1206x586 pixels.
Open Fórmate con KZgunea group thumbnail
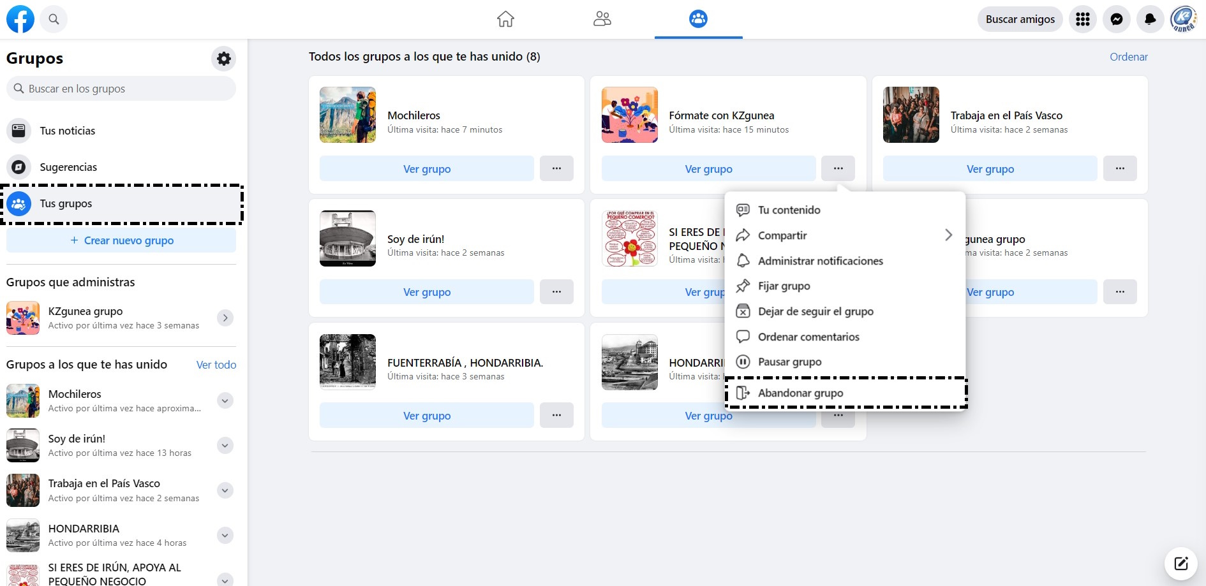pos(630,115)
